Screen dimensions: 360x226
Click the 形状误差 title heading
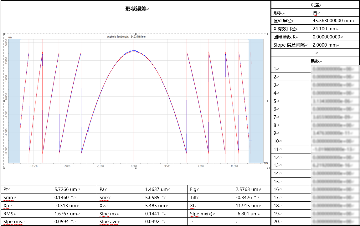[136, 9]
